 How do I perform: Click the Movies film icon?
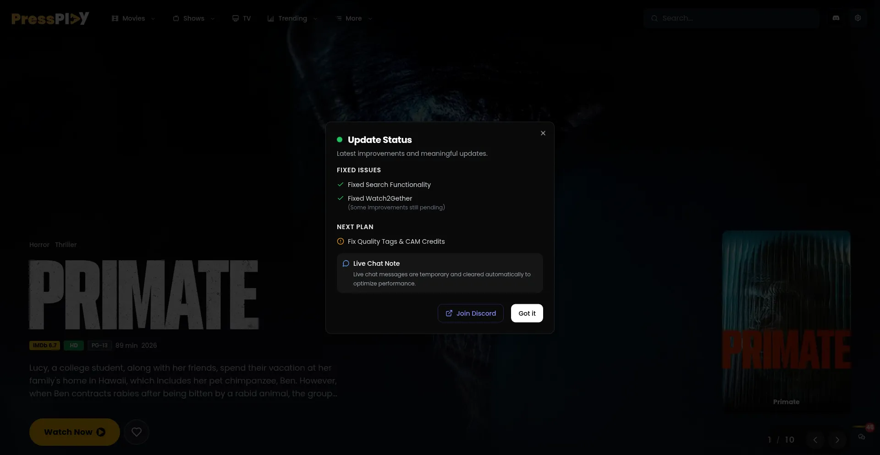click(115, 18)
